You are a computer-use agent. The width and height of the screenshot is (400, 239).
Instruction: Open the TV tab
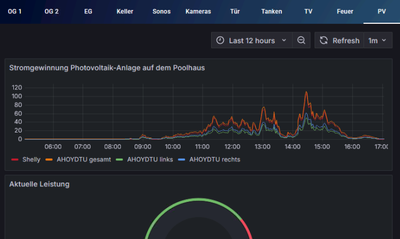(x=308, y=12)
